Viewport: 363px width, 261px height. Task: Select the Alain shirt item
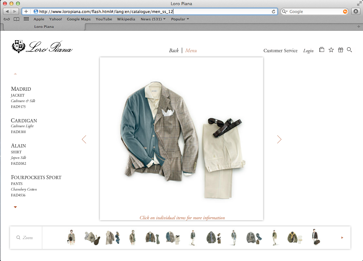tap(19, 154)
